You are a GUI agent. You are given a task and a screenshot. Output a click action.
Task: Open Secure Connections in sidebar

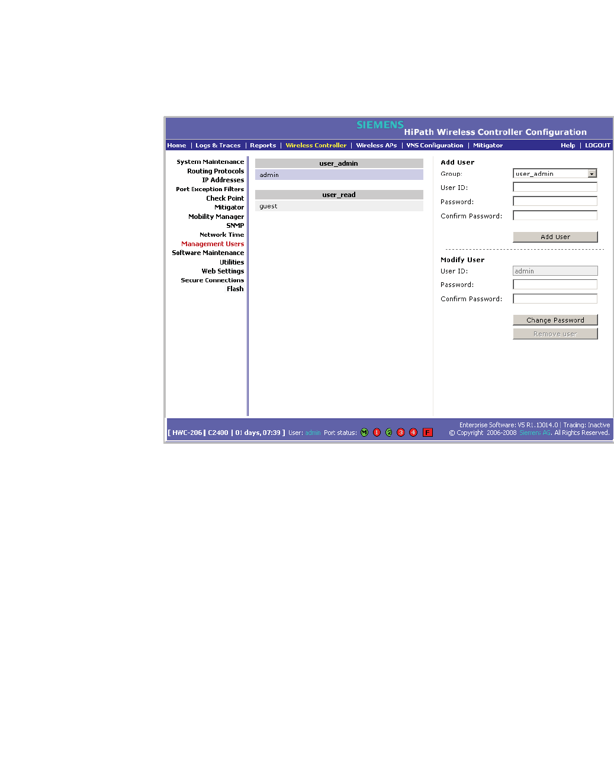(x=212, y=281)
